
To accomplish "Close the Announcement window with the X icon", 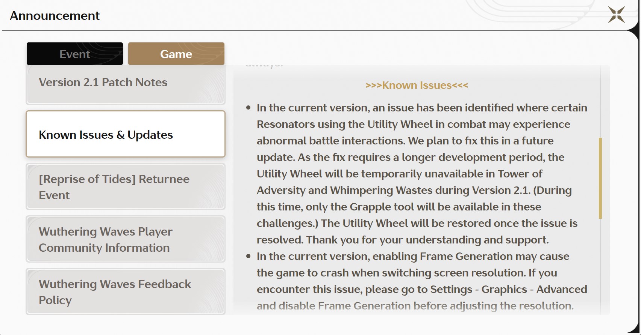I will coord(617,15).
